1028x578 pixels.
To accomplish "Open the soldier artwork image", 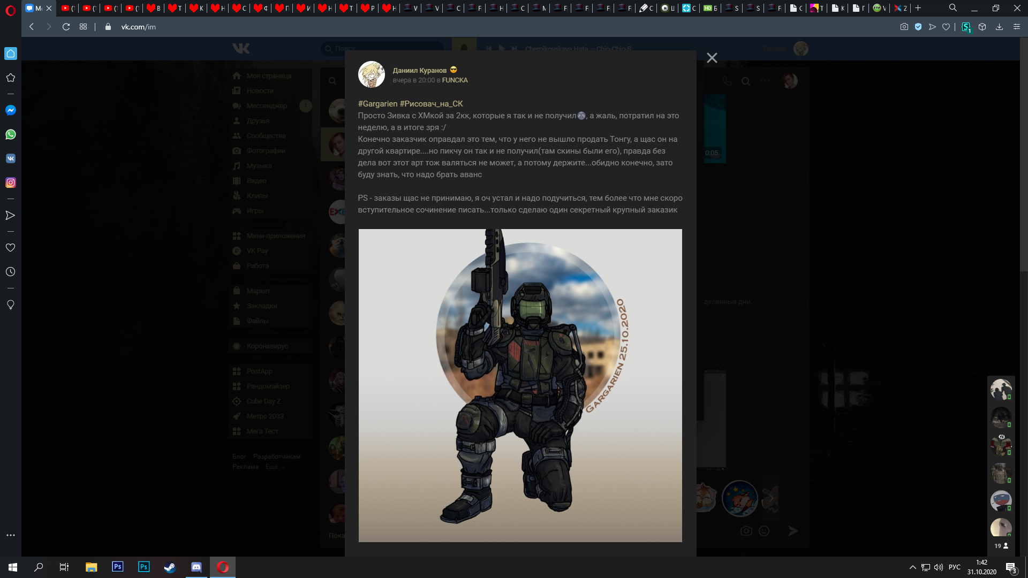I will point(520,385).
